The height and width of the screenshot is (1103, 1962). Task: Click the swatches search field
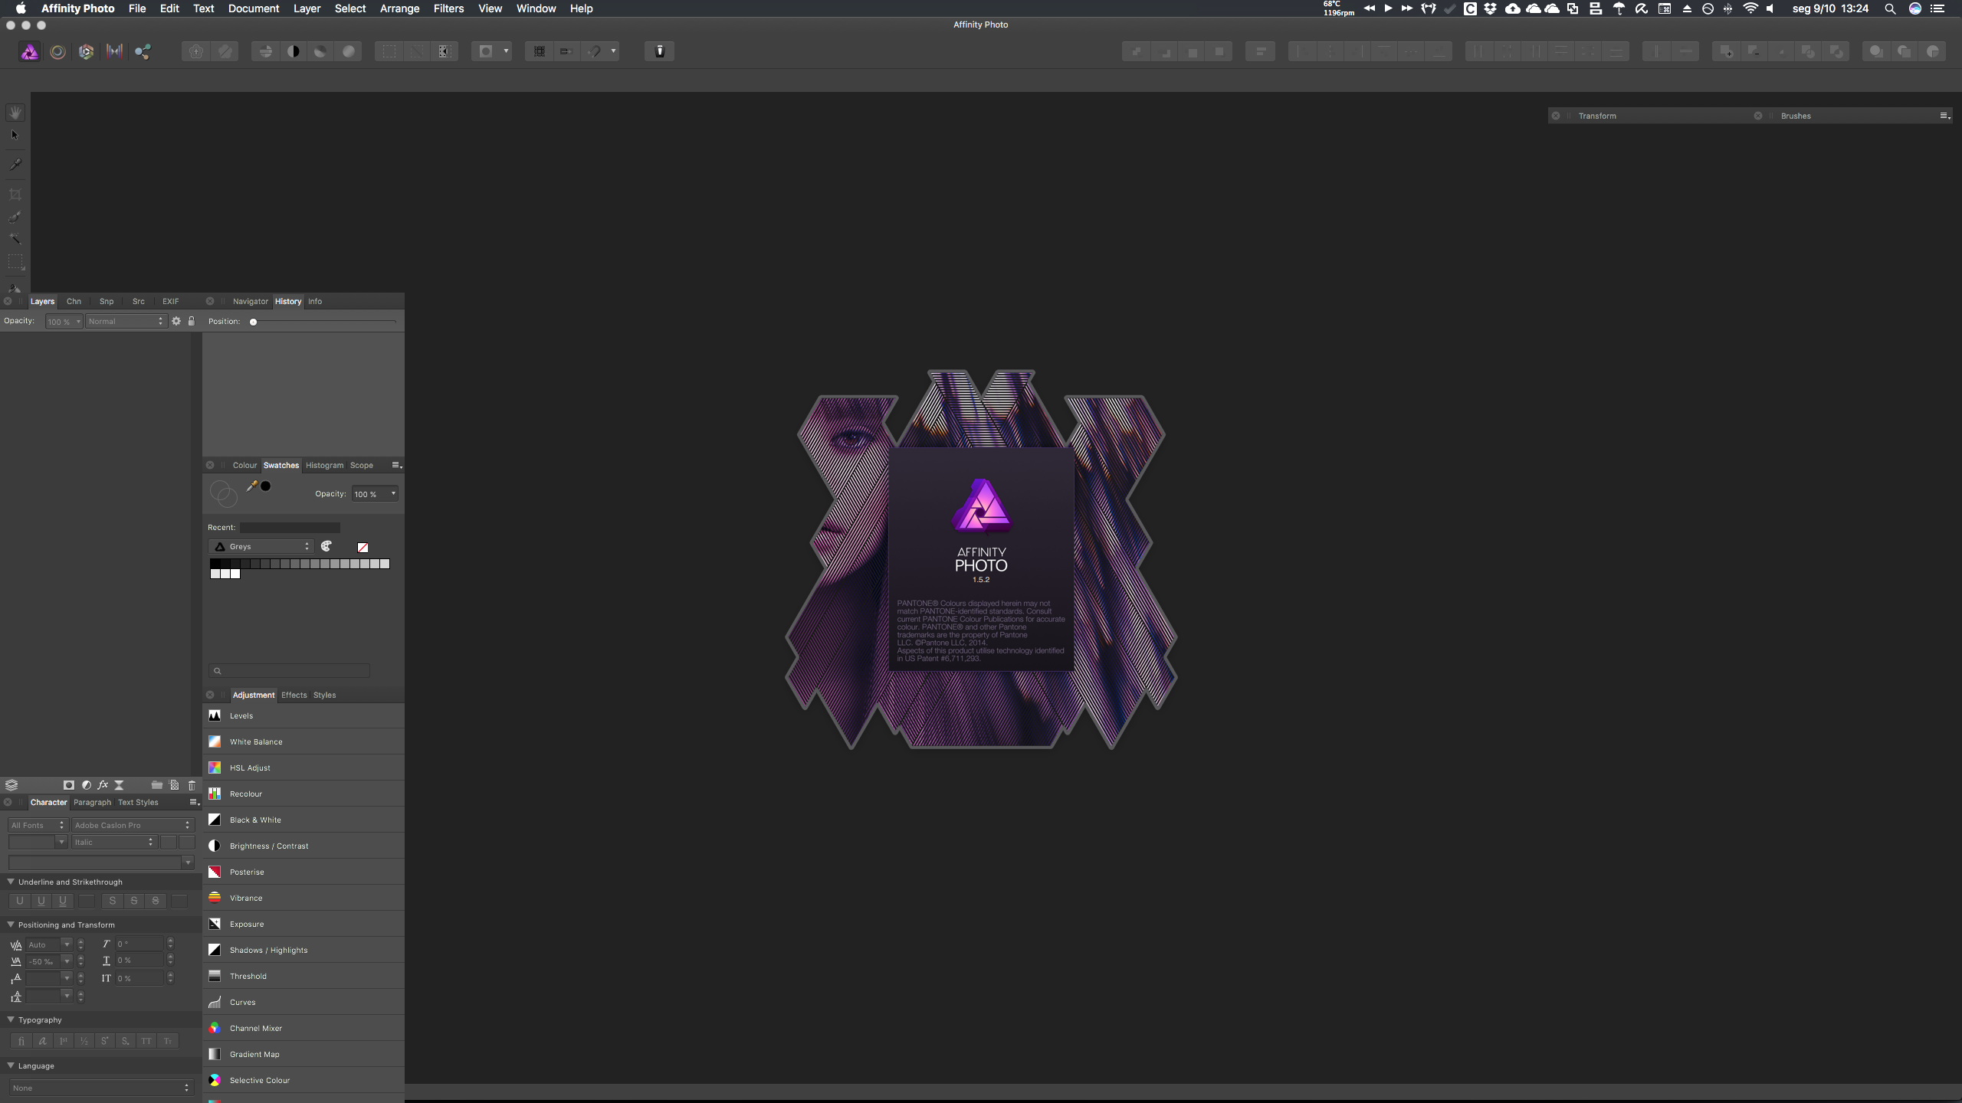289,671
